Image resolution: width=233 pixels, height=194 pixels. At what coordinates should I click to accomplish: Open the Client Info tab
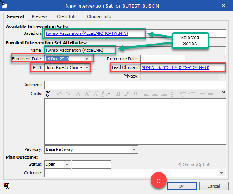[x=67, y=16]
